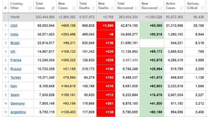Follow the Germany country link
This screenshot has height=117, width=208.
(x=18, y=103)
